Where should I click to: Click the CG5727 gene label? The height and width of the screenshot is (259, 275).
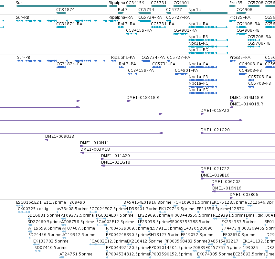click(x=174, y=10)
